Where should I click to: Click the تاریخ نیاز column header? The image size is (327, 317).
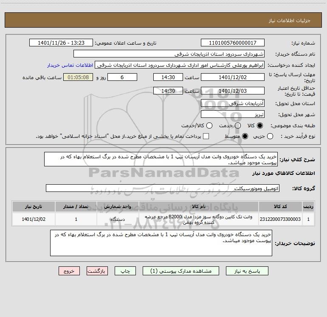coord(34,206)
